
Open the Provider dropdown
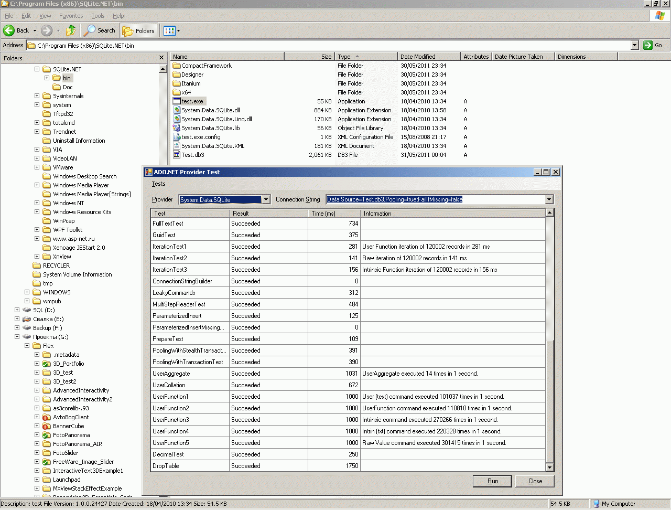click(x=266, y=199)
